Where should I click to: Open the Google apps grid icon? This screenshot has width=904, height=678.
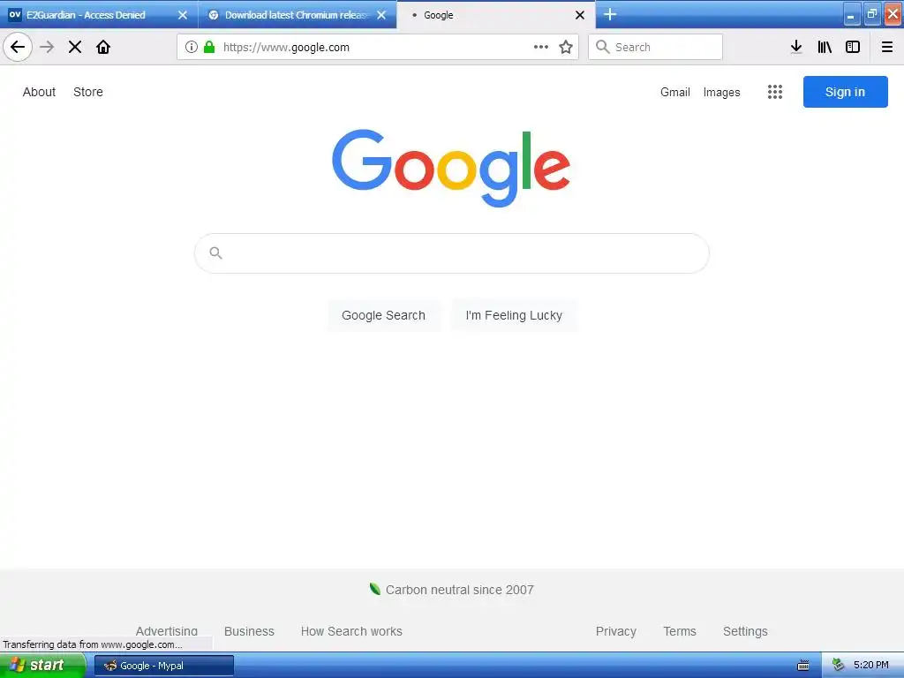click(x=775, y=92)
